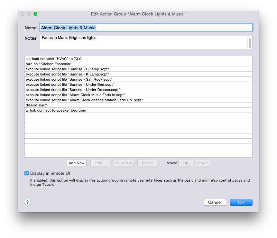Click the Move Down button
The image size is (277, 238).
tap(203, 163)
